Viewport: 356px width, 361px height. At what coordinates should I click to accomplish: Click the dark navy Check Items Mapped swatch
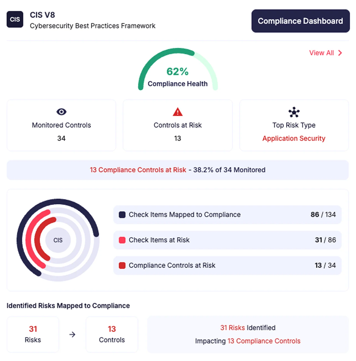(x=122, y=215)
